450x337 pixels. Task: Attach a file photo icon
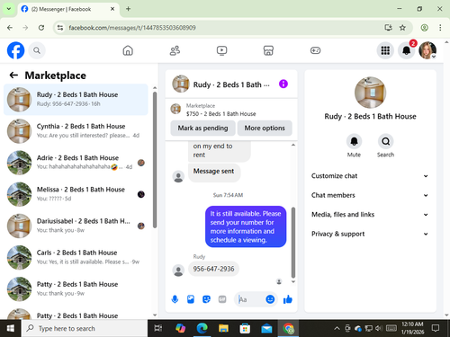pos(191,299)
